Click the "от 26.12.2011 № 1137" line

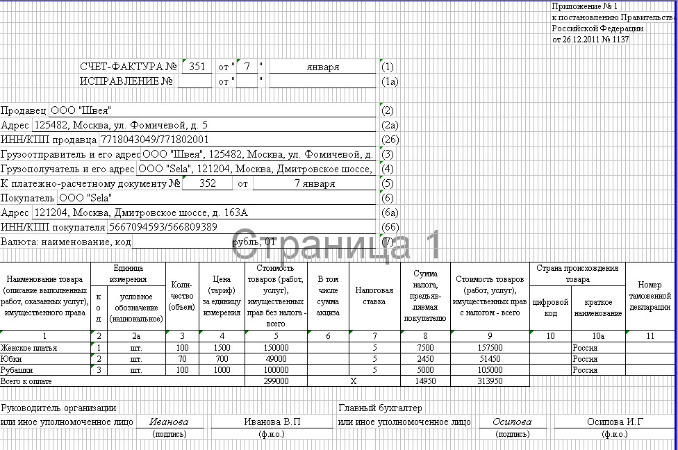coord(590,40)
